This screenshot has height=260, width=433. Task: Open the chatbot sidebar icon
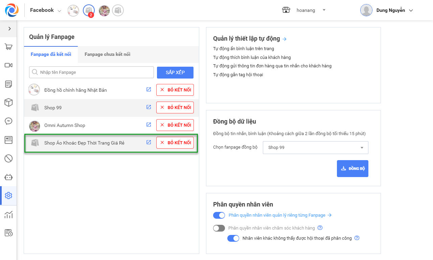click(x=8, y=177)
